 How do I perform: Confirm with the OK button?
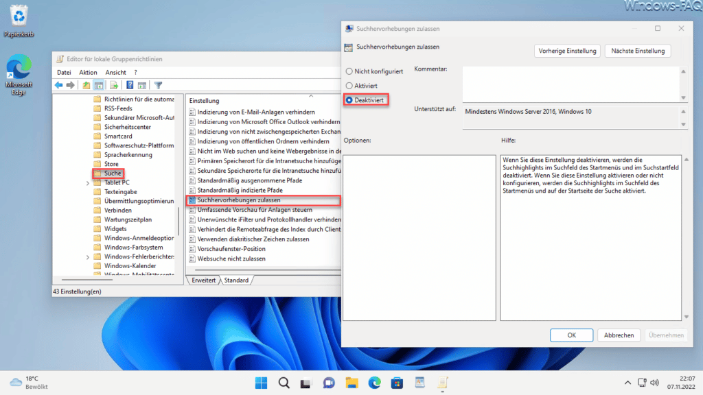pyautogui.click(x=571, y=335)
